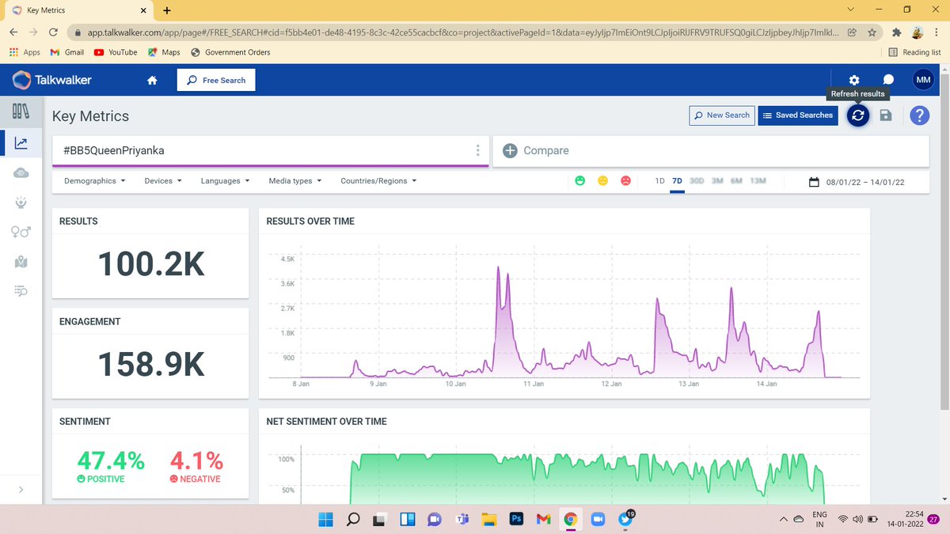Expand the Demographics dropdown
The width and height of the screenshot is (950, 534).
[95, 181]
